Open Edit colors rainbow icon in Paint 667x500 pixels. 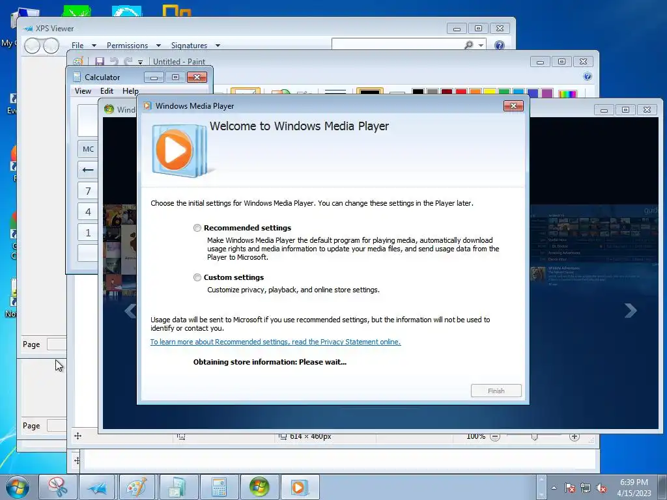(567, 94)
